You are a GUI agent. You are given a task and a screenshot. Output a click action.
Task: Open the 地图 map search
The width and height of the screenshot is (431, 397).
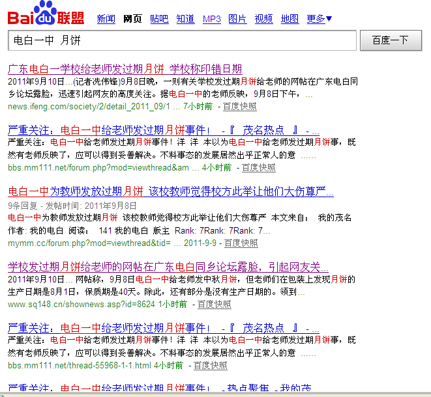point(290,19)
